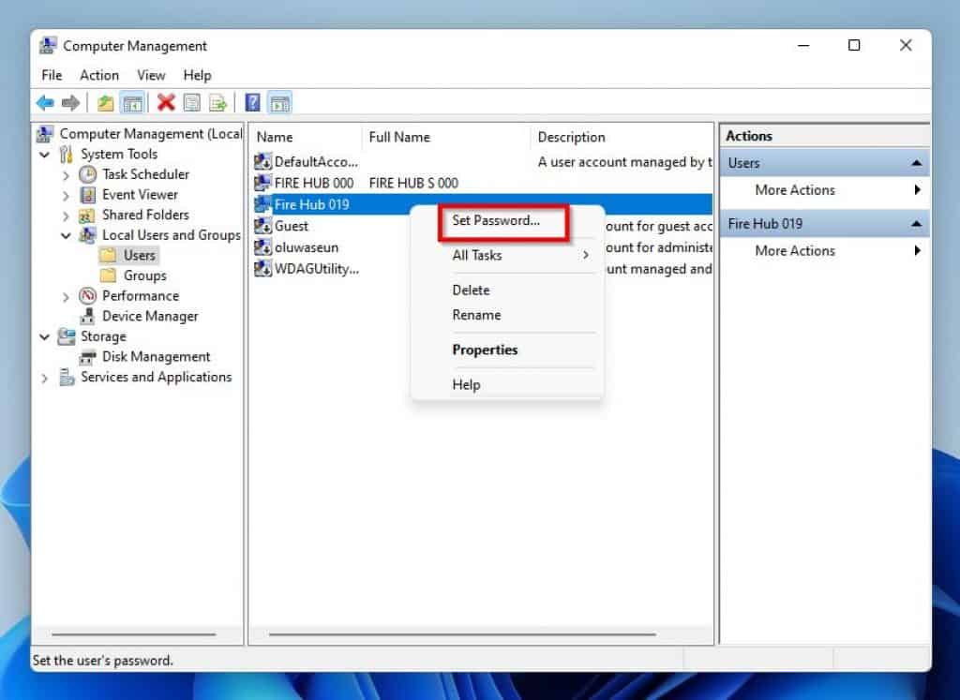Expand the Shared Folders node arrow
This screenshot has width=960, height=700.
[66, 216]
